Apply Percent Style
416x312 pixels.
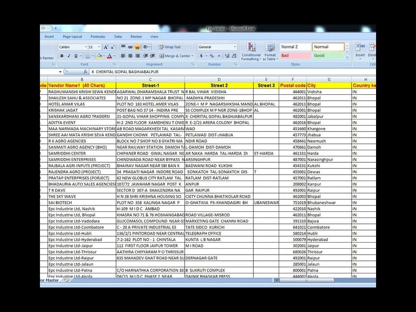pos(212,56)
